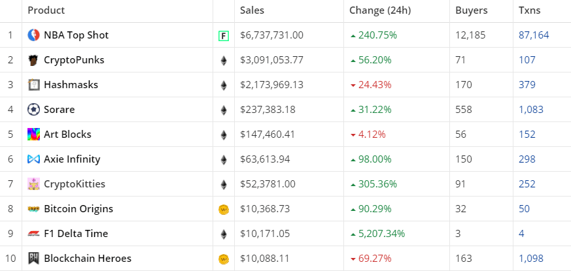
Task: Open the F1 Delta Time product name link
Action: [x=76, y=234]
